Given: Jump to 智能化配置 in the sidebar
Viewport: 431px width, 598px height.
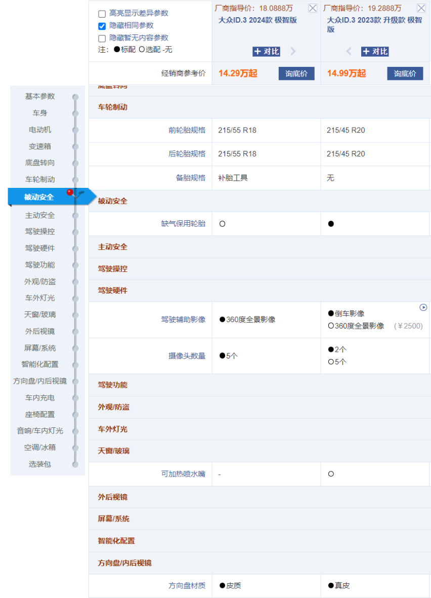Looking at the screenshot, I should pyautogui.click(x=40, y=364).
